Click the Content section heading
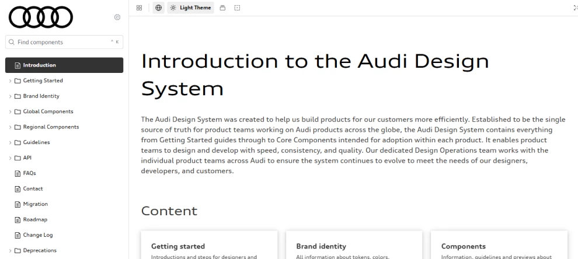The height and width of the screenshot is (259, 578). pos(169,211)
